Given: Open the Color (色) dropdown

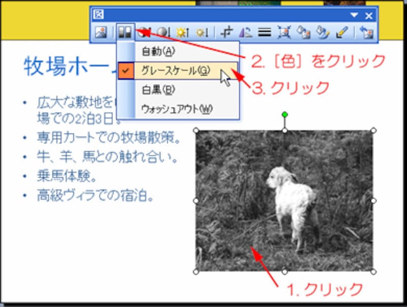Looking at the screenshot, I should [124, 31].
